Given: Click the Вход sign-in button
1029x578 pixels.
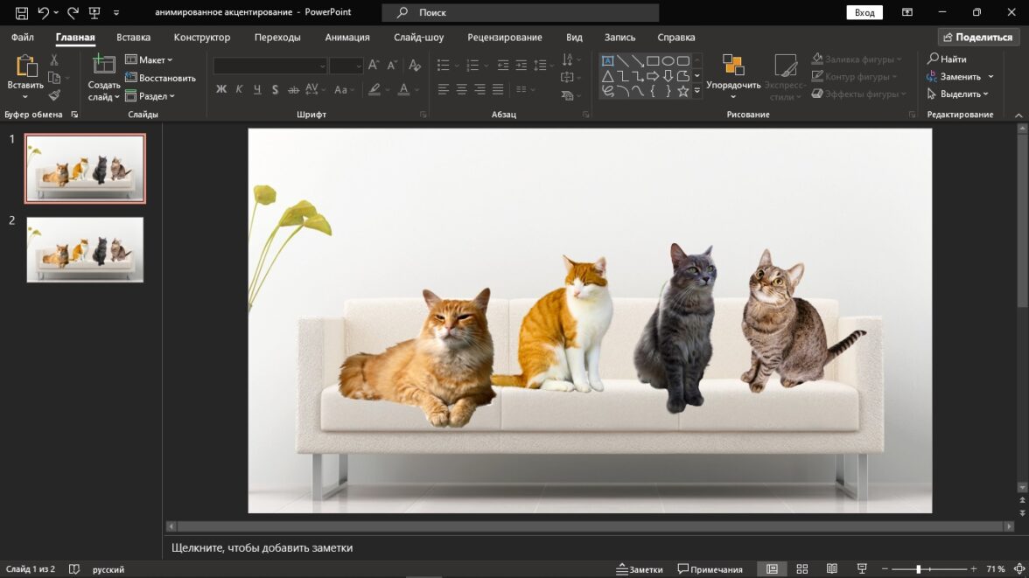Looking at the screenshot, I should [x=864, y=13].
